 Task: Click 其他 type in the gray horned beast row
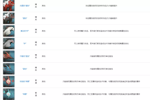click(44, 18)
